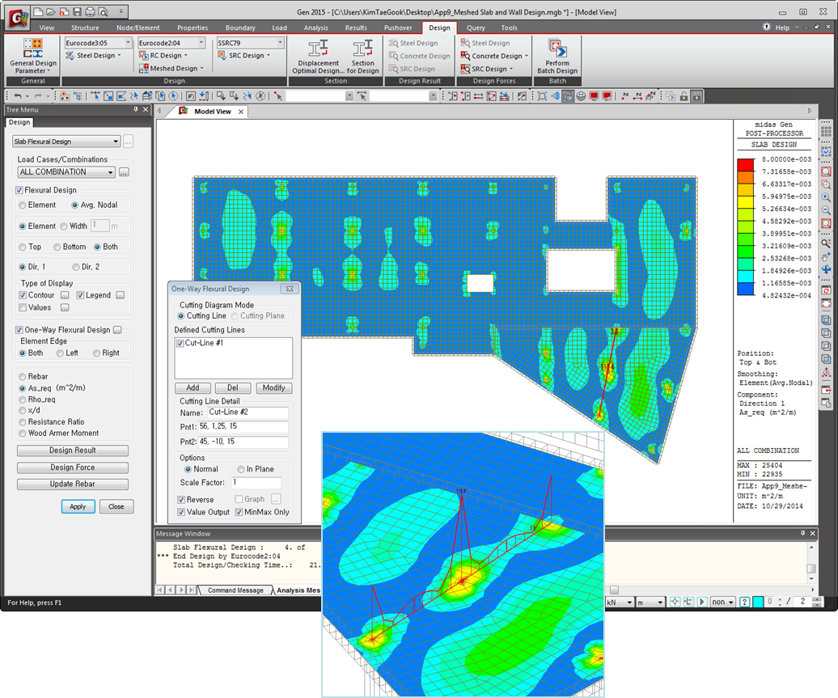Click the question mark icon in status bar
Image resolution: width=838 pixels, height=698 pixels.
(x=744, y=602)
